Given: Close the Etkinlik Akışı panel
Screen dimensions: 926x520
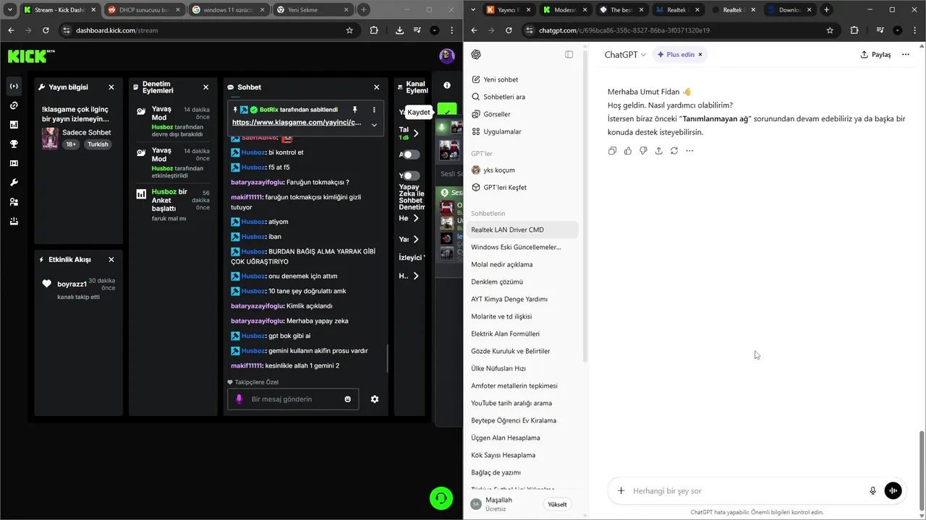Looking at the screenshot, I should tap(111, 260).
